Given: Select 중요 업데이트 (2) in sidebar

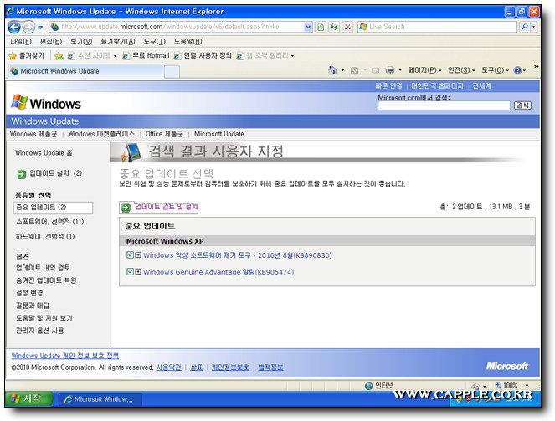Looking at the screenshot, I should (x=53, y=208).
